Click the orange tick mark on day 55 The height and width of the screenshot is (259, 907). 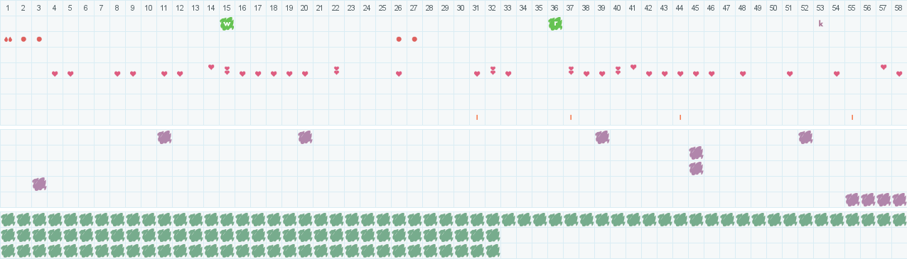point(852,117)
